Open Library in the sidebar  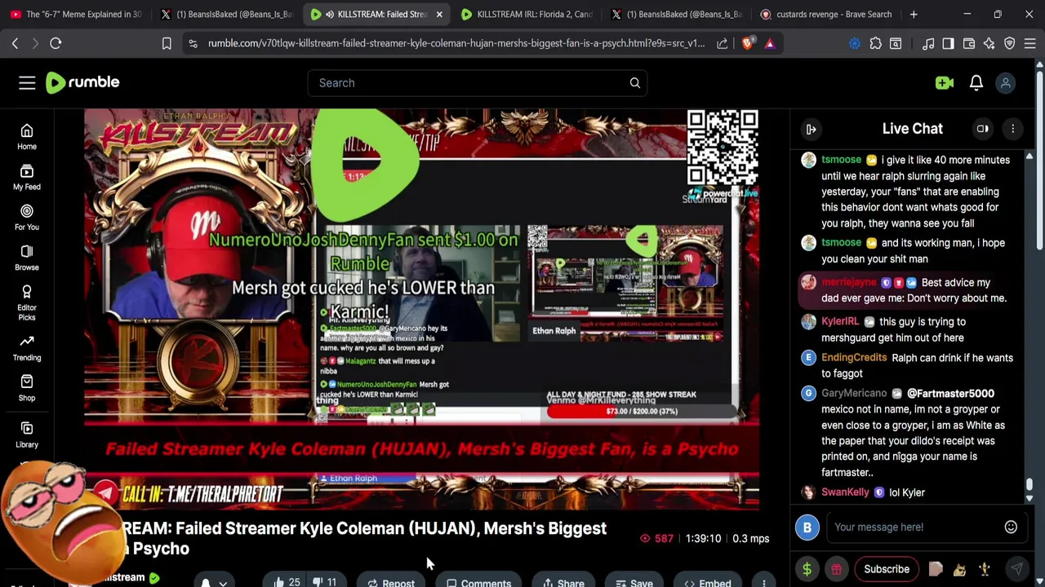click(x=27, y=435)
